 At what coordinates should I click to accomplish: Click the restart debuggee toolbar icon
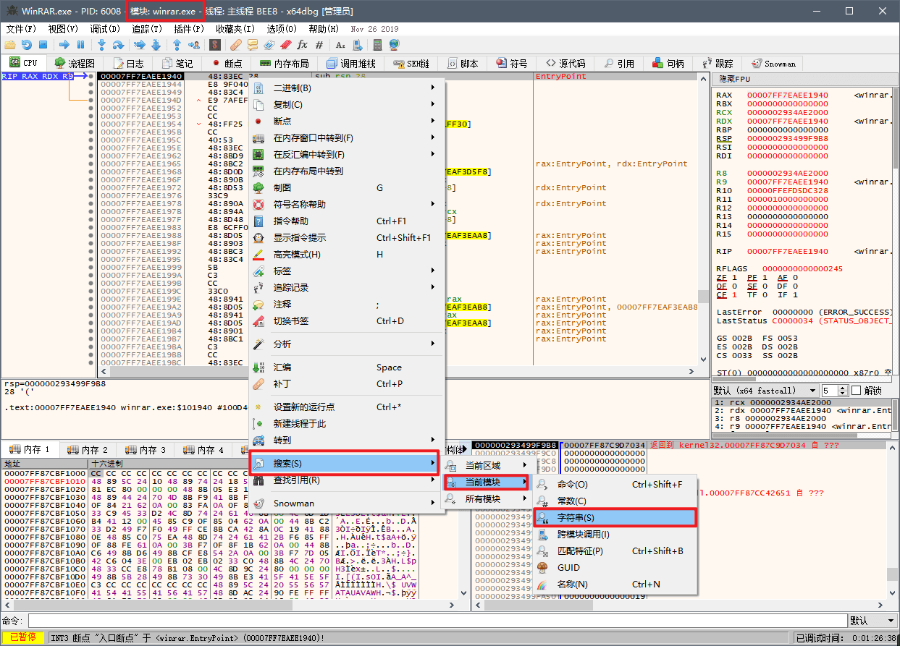tap(27, 44)
